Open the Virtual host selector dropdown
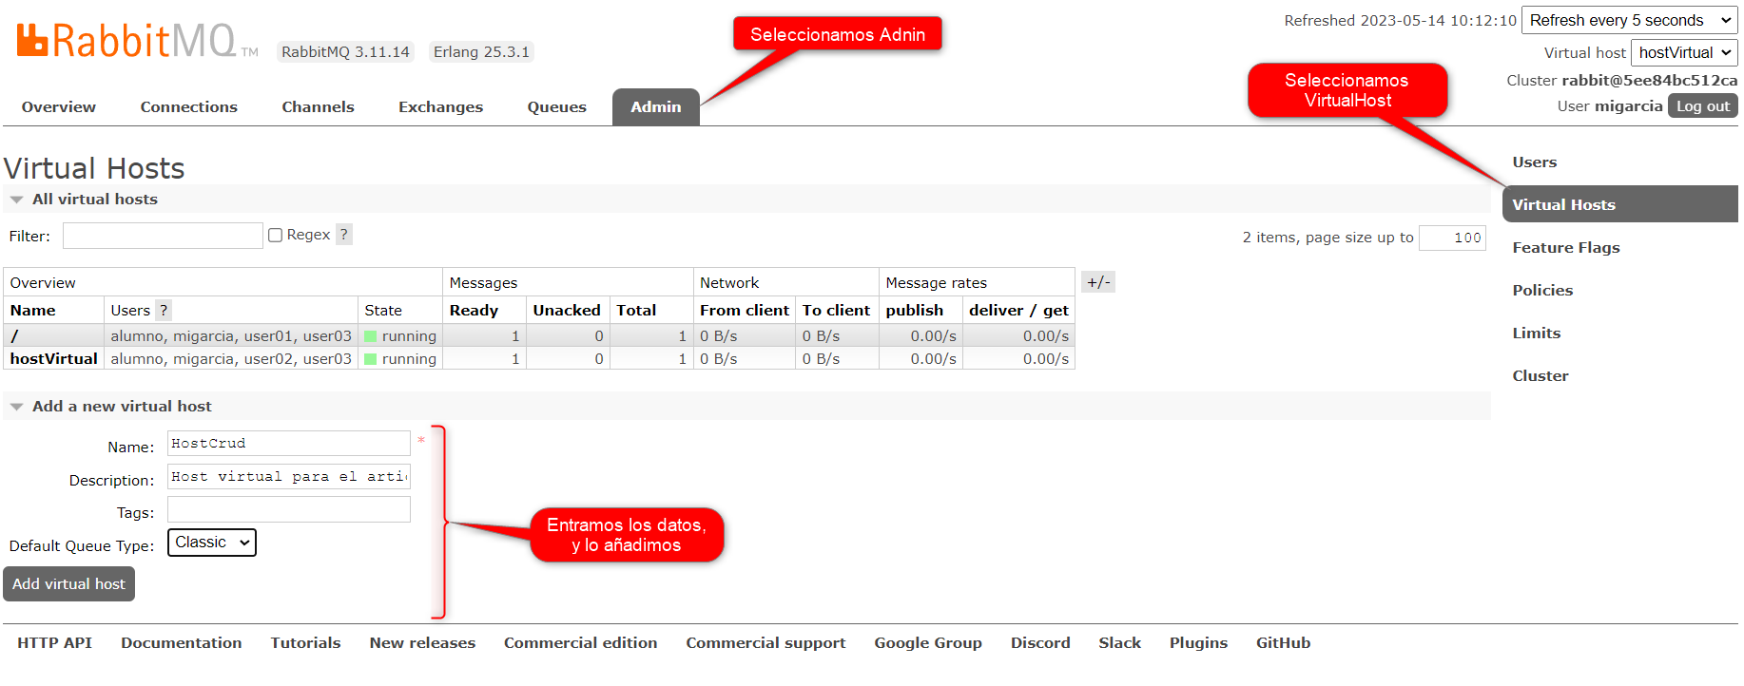 tap(1683, 52)
